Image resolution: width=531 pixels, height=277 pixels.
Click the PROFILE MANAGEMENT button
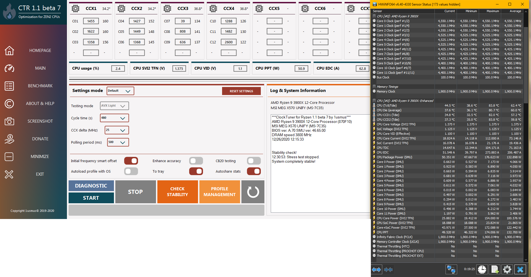click(220, 192)
